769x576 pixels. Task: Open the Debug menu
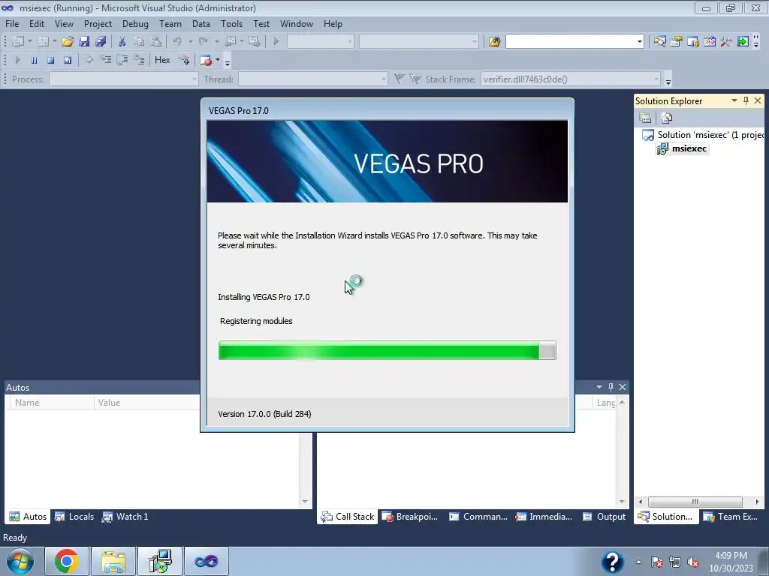pos(135,24)
